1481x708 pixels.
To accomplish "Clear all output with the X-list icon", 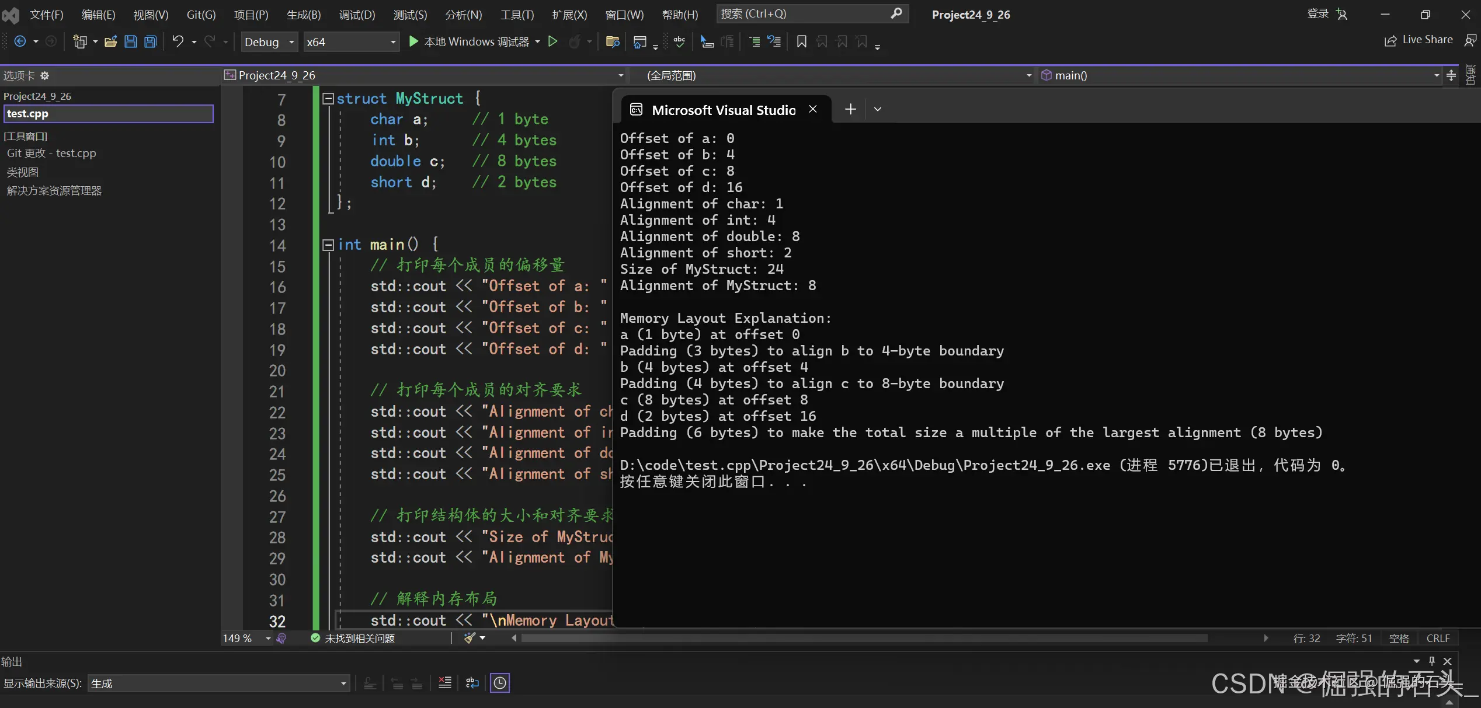I will pos(445,683).
